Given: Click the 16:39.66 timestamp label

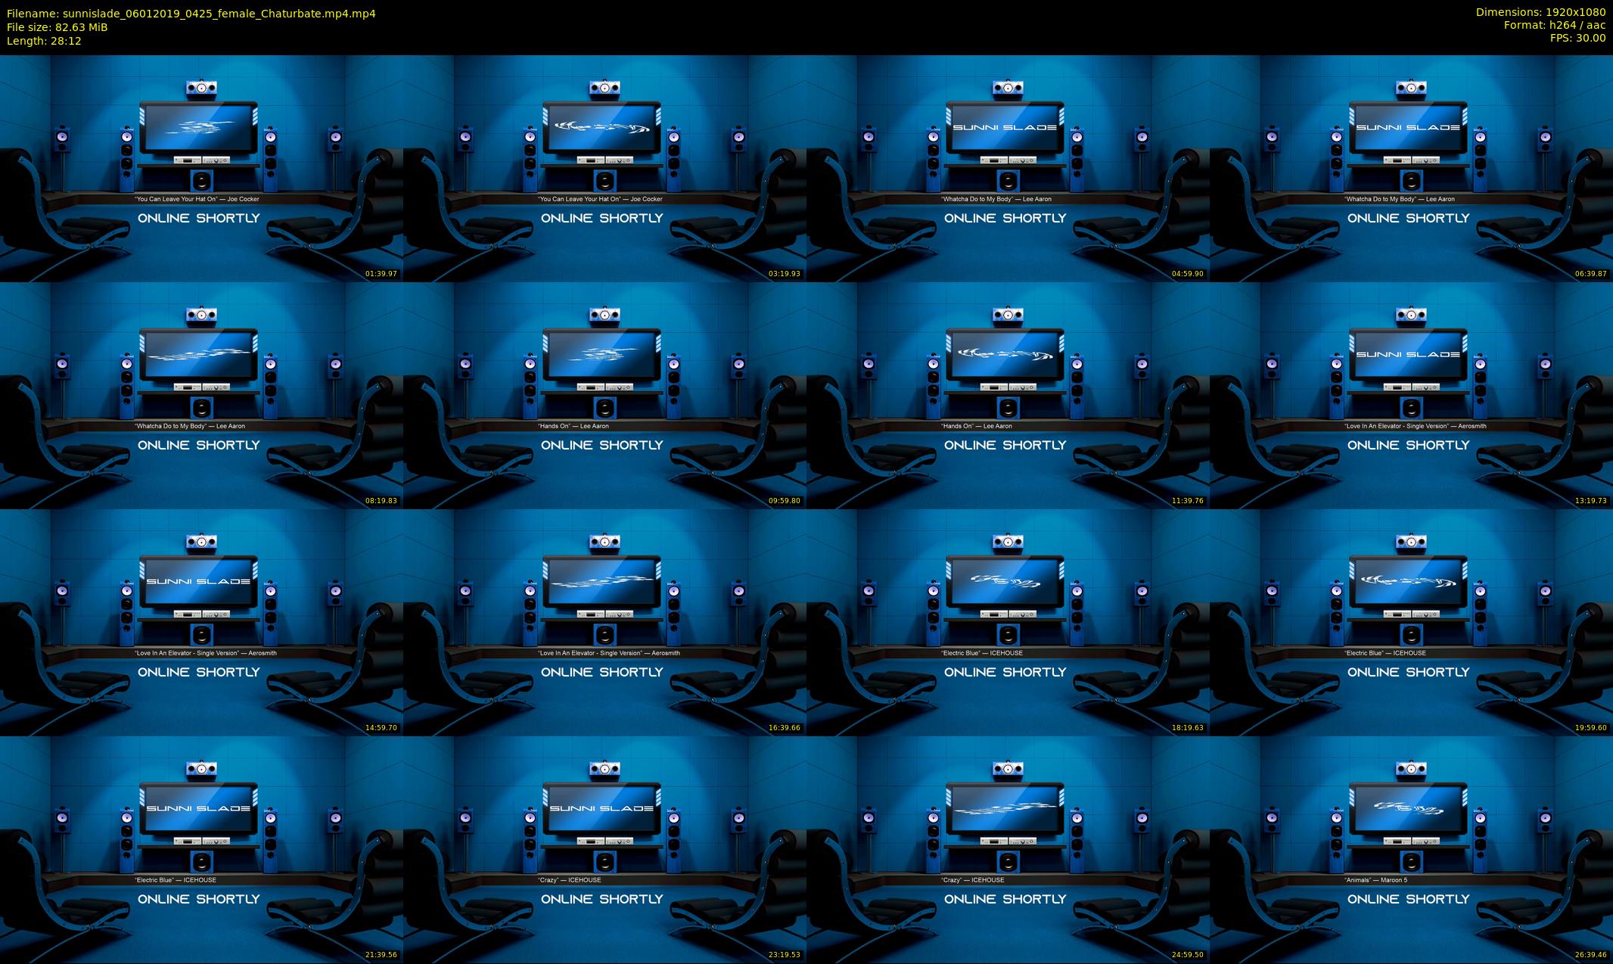Looking at the screenshot, I should [784, 728].
